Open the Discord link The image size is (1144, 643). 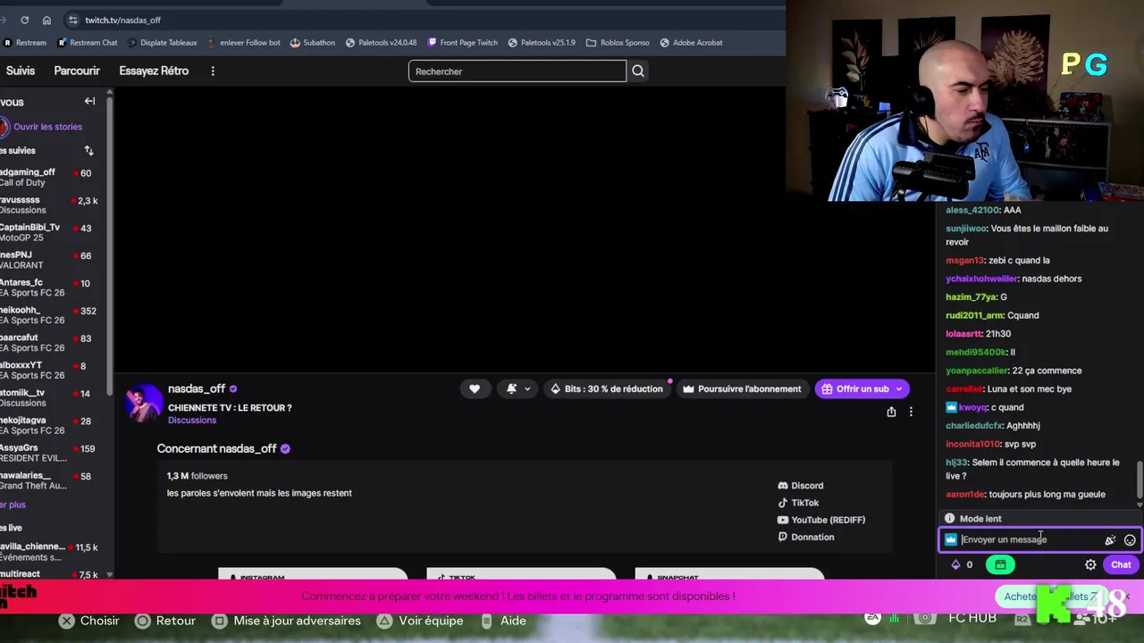tap(801, 486)
